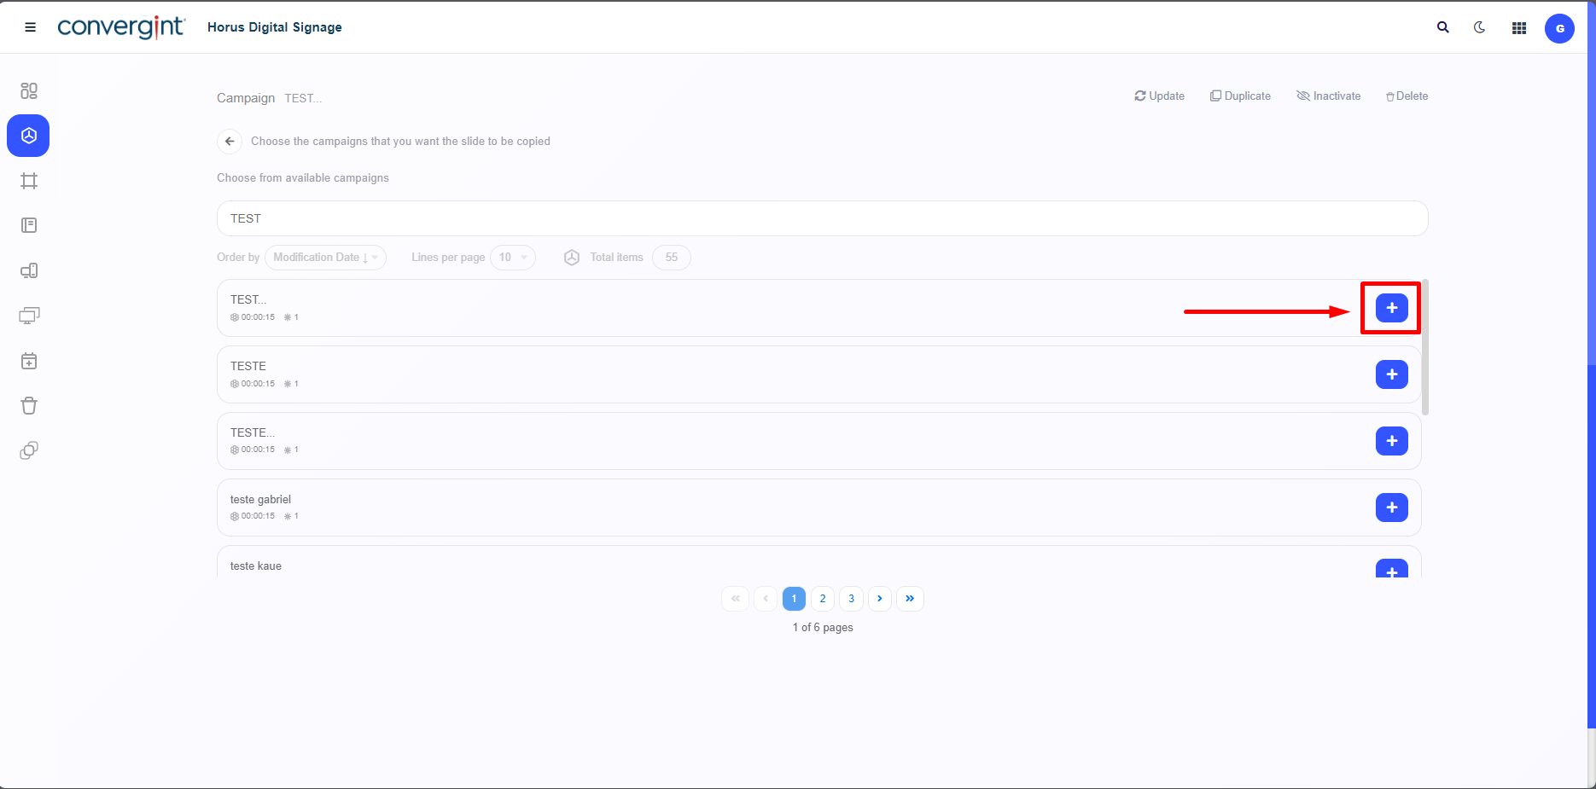Click the Delete campaign button
The width and height of the screenshot is (1596, 789).
pos(1407,96)
